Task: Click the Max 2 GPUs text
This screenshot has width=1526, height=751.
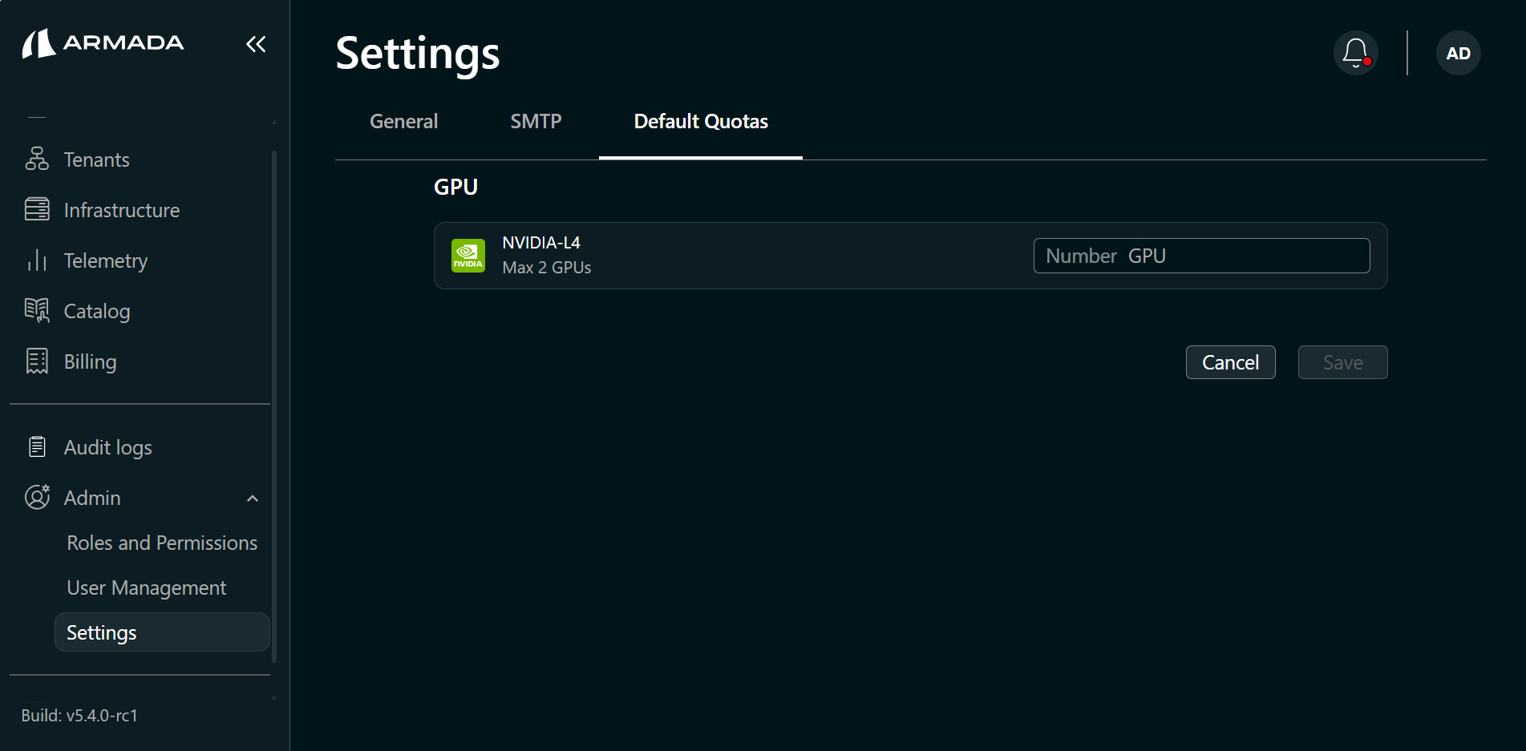Action: (547, 268)
